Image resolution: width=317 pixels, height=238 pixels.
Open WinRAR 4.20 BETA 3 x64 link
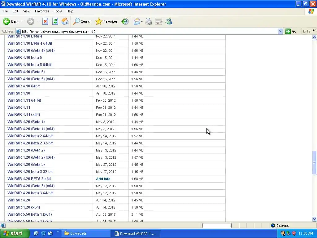coord(29,179)
